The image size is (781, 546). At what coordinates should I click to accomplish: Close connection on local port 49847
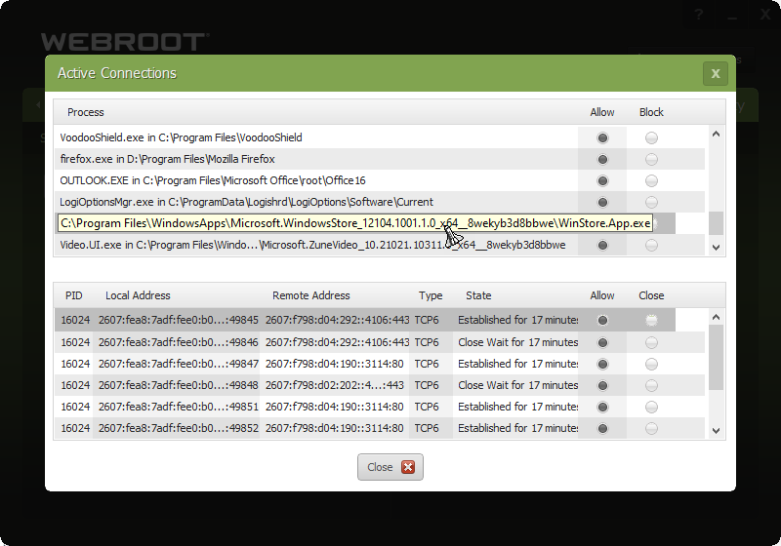(651, 364)
